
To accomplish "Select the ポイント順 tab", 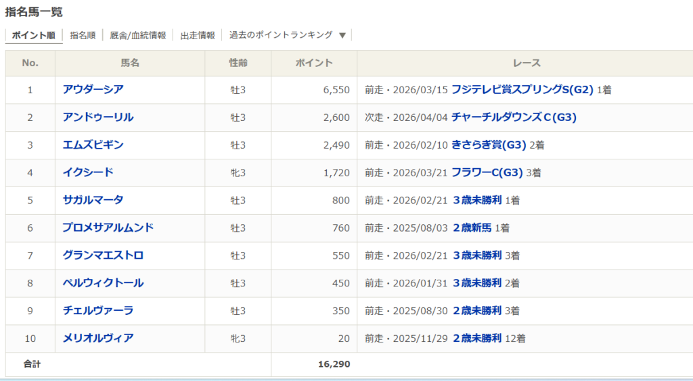I will [34, 35].
